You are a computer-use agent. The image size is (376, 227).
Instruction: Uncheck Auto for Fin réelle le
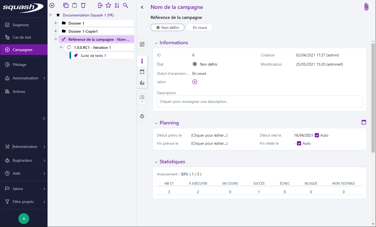point(299,143)
